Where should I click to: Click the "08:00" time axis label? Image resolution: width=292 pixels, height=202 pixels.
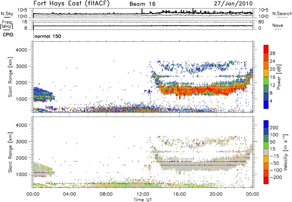[106, 194]
